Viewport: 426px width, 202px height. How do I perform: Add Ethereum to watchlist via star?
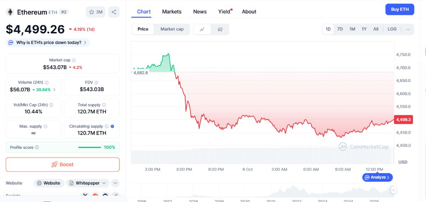(95, 12)
